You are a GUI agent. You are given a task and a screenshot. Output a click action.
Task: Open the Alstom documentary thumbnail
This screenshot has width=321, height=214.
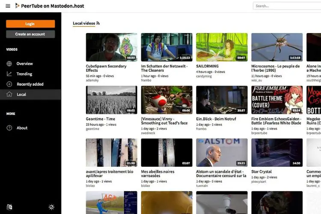pyautogui.click(x=222, y=153)
